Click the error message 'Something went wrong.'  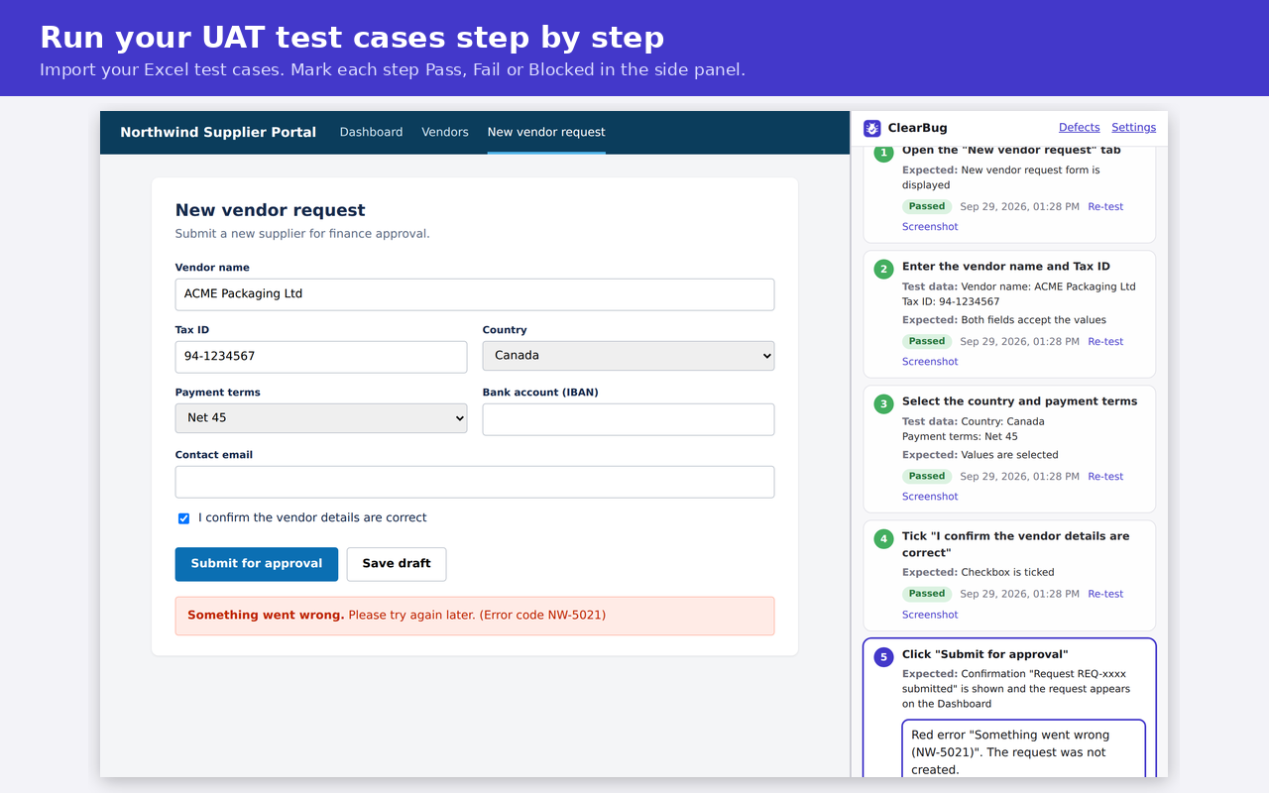click(266, 615)
